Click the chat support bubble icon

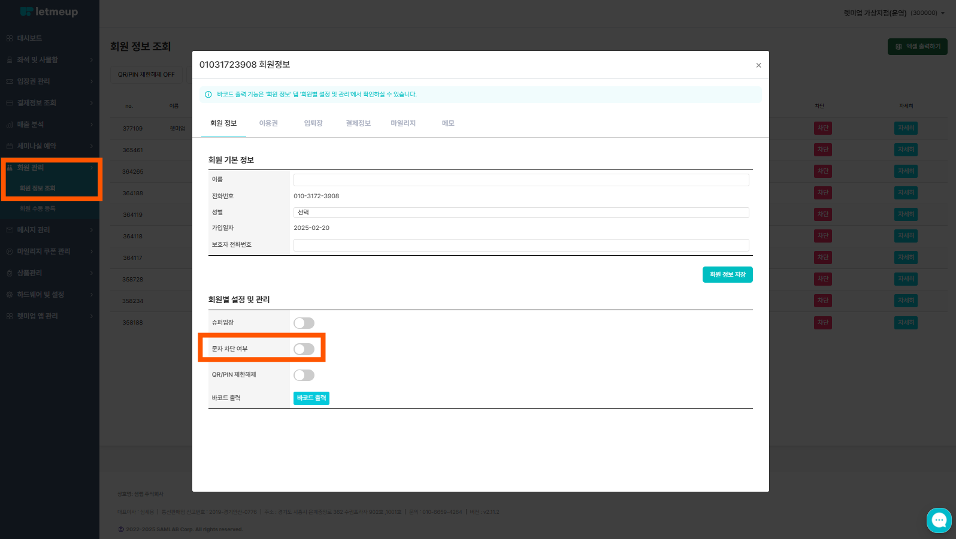(939, 520)
